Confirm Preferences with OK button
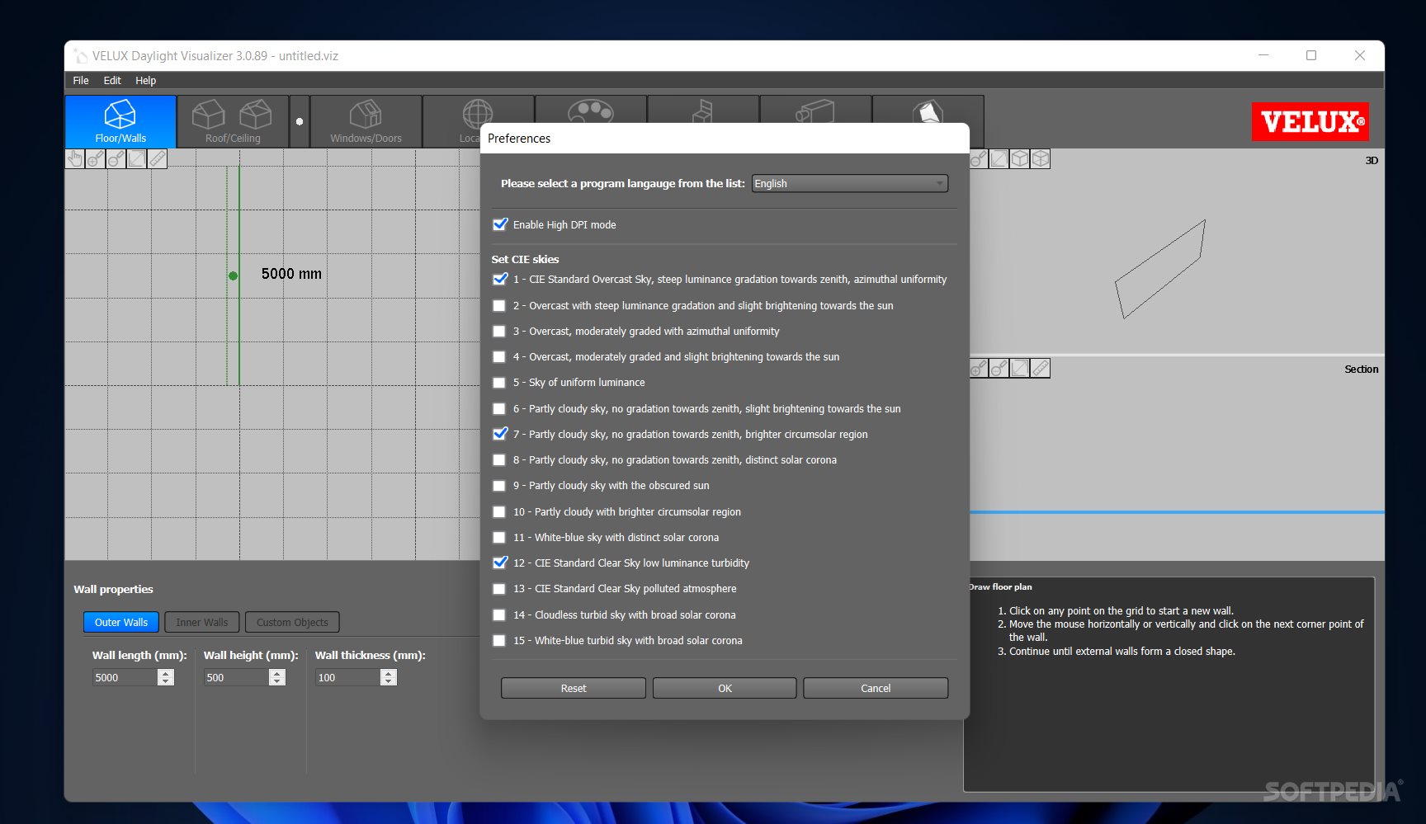Image resolution: width=1426 pixels, height=824 pixels. pyautogui.click(x=725, y=688)
